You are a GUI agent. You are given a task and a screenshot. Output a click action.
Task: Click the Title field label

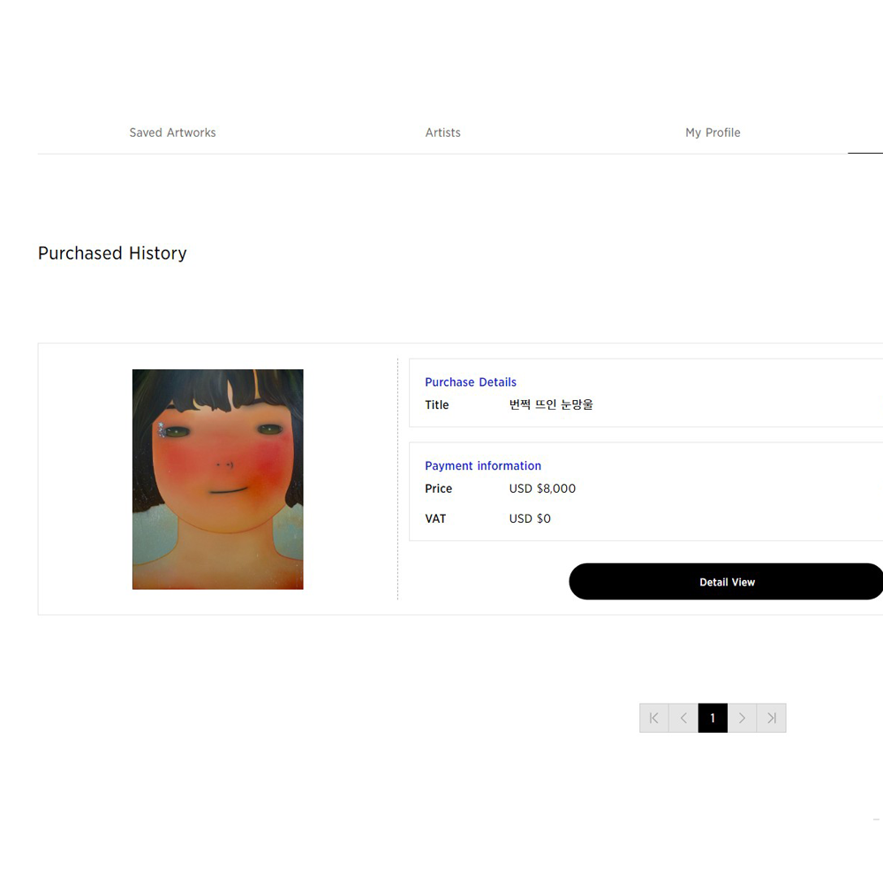pyautogui.click(x=436, y=405)
